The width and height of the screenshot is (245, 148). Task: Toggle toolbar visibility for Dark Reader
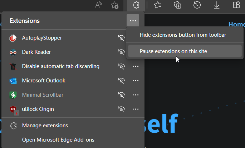121,52
